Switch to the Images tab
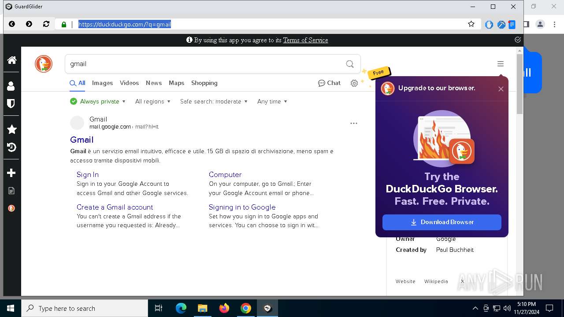The image size is (564, 317). coord(102,83)
